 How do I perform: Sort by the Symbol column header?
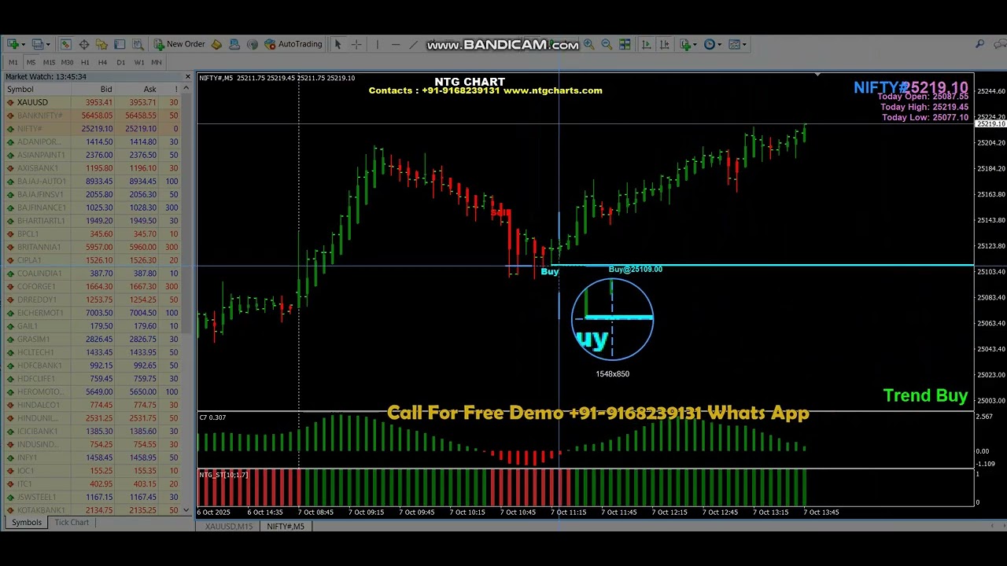pos(35,90)
